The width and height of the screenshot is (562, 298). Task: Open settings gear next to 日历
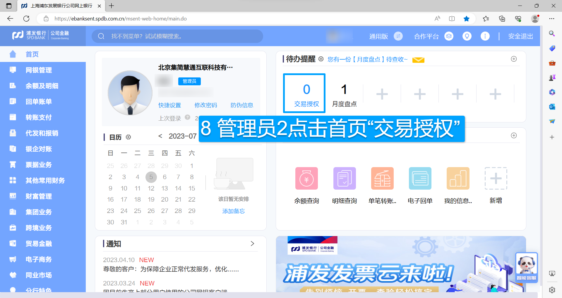[x=128, y=137]
